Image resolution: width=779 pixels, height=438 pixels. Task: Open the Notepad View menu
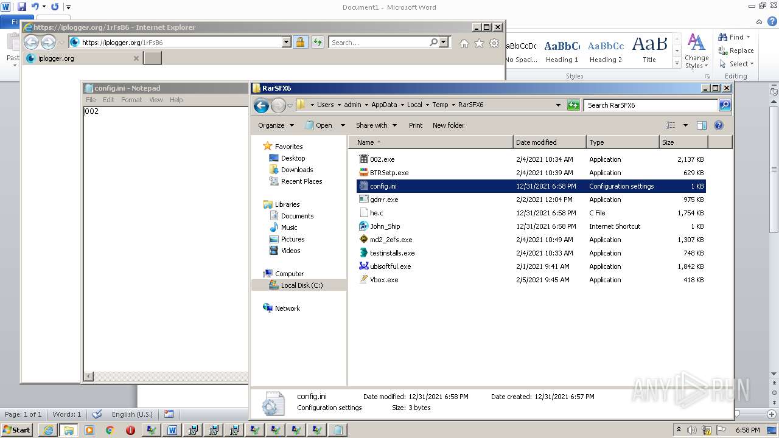pyautogui.click(x=156, y=100)
